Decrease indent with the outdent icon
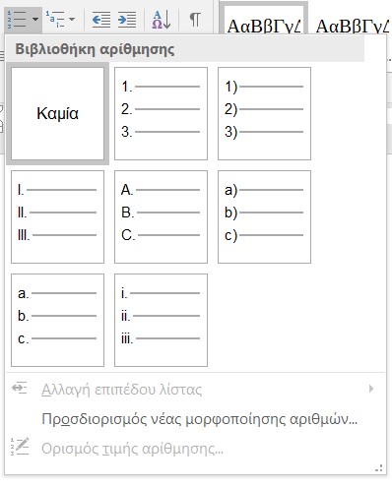The width and height of the screenshot is (392, 487). [101, 20]
